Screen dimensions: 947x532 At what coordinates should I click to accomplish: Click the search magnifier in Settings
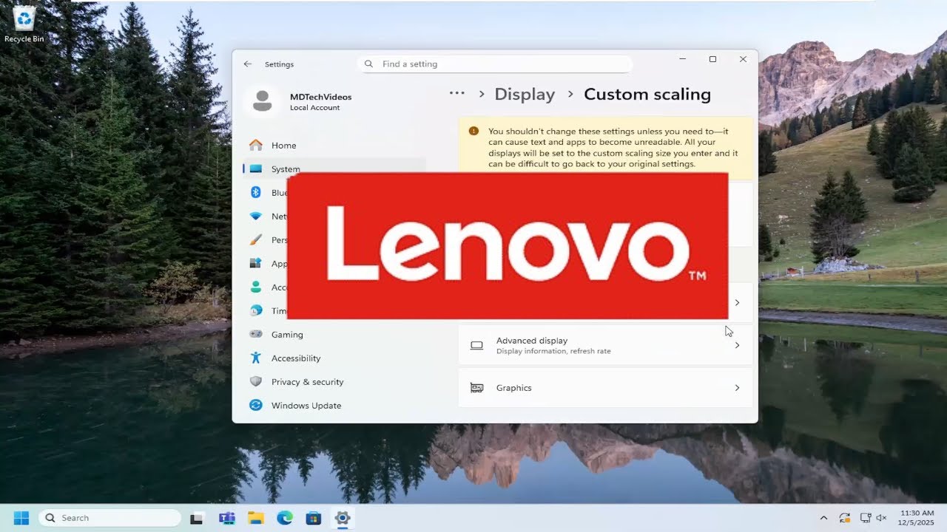click(368, 64)
